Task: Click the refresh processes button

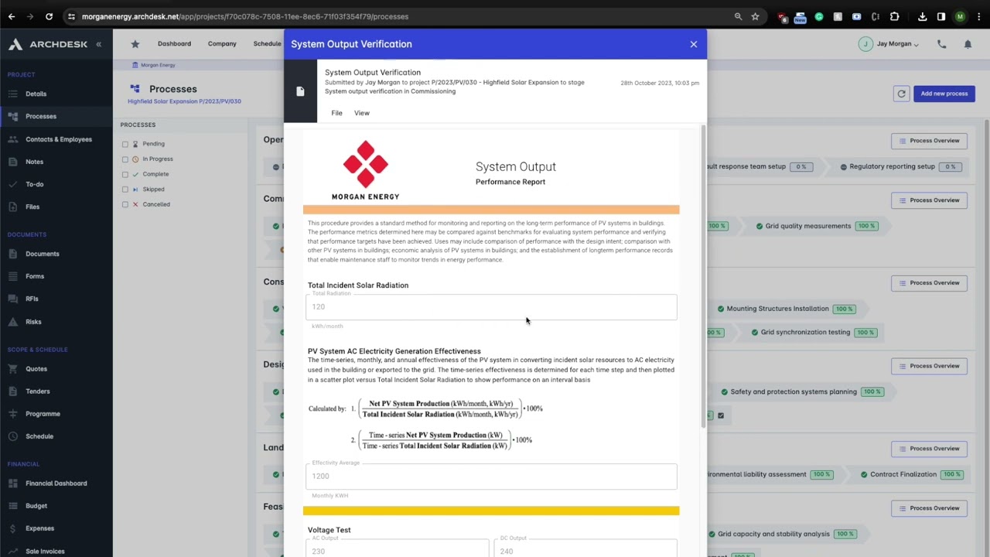Action: click(x=901, y=94)
